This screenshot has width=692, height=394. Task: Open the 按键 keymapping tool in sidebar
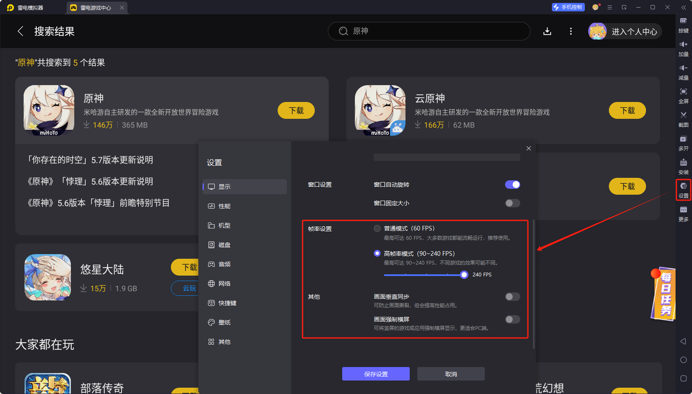pos(684,25)
